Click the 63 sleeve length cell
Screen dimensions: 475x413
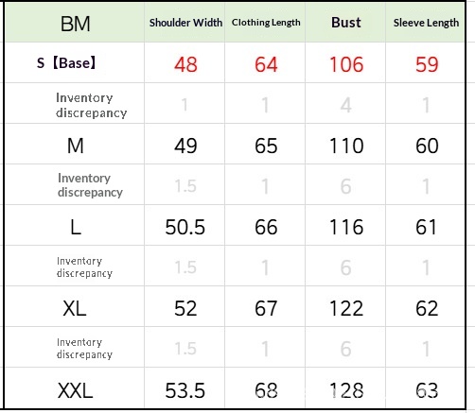(427, 390)
